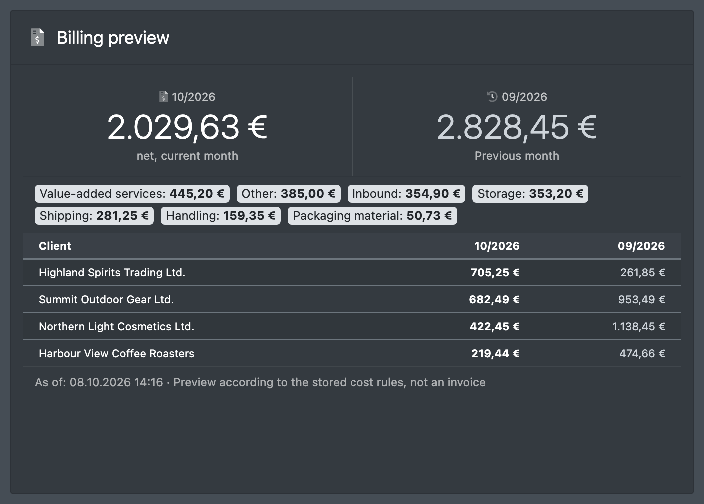704x504 pixels.
Task: Select the current month total 2.029,63 €
Action: 187,127
